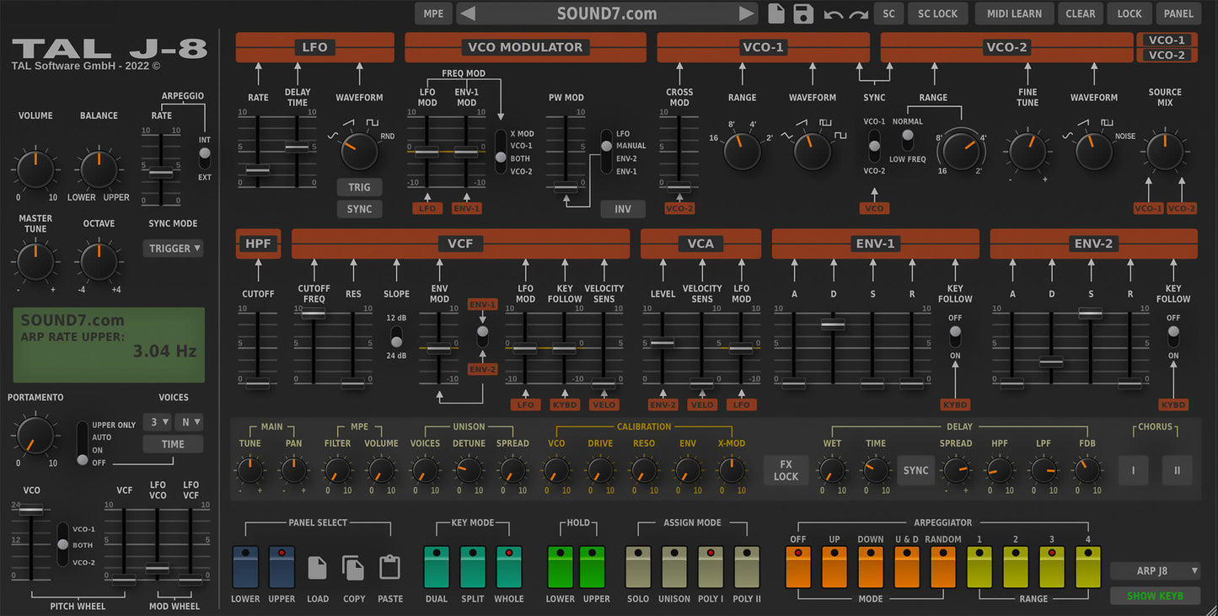
Task: Select LOWER panel button
Action: pos(245,567)
